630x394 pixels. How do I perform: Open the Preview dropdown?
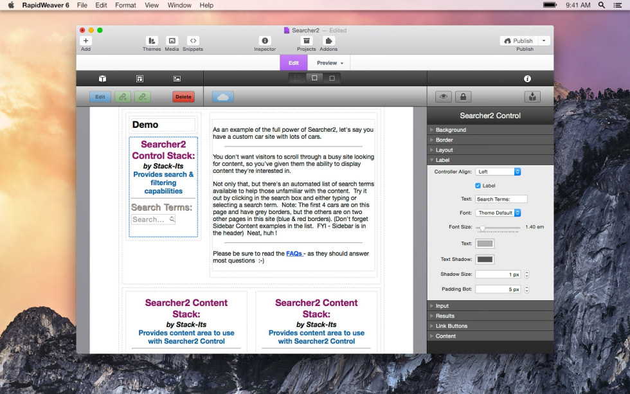pyautogui.click(x=330, y=62)
